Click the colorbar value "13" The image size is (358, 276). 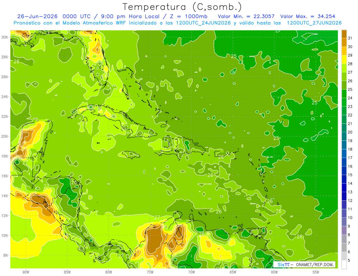pyautogui.click(x=350, y=192)
